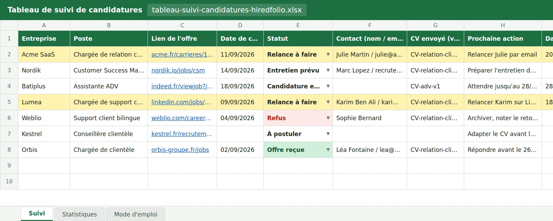Screen dimensions: 553x221
Task: Select the Adapter le CV avant cell
Action: click(503, 134)
